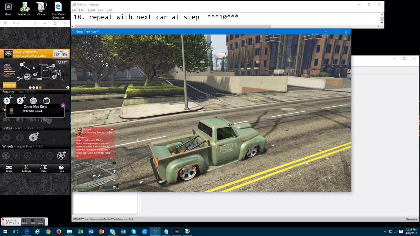Screen dimensions: 420x236
Task: Launch Internet Explorer from the taskbar
Action: (x=37, y=231)
